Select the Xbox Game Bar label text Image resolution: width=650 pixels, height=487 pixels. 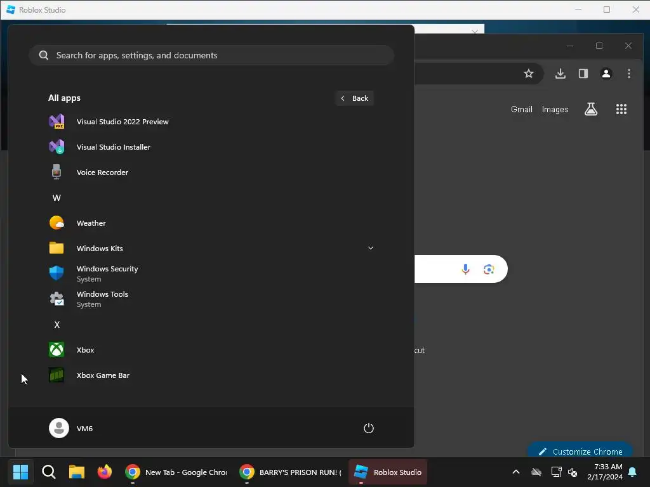click(103, 375)
